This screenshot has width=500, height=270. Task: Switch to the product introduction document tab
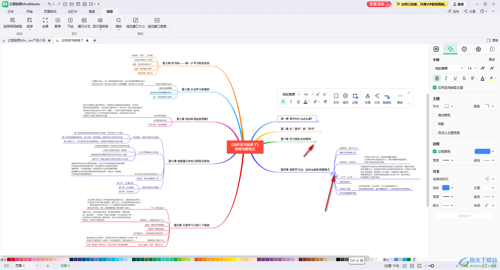tap(26, 40)
